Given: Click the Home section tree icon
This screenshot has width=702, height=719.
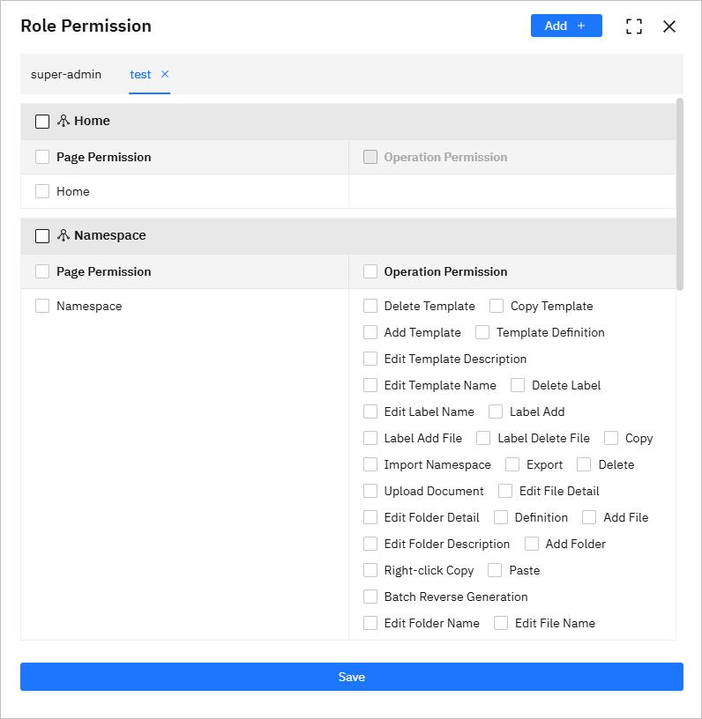Looking at the screenshot, I should coord(63,121).
